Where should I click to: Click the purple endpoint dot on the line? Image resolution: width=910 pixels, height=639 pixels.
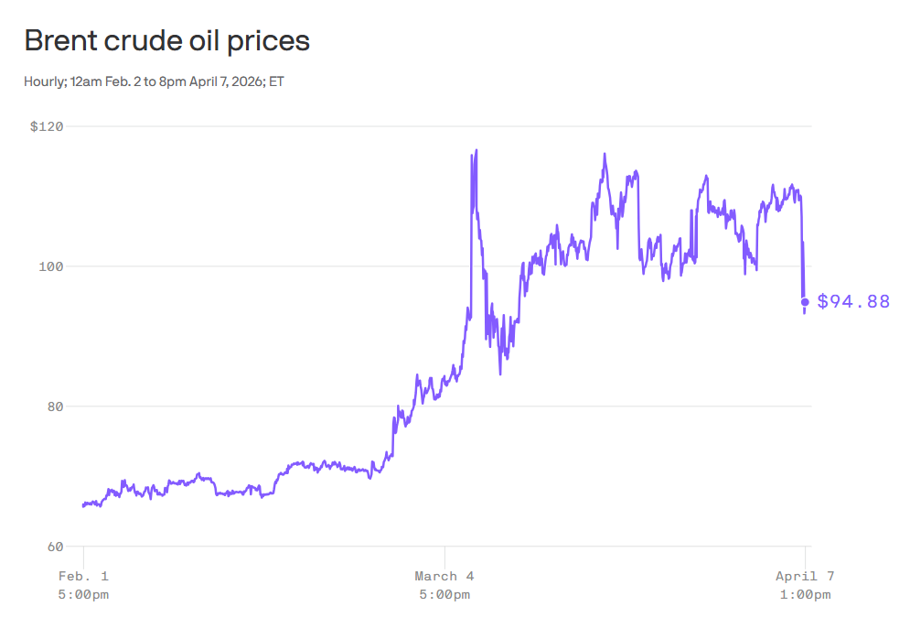(805, 302)
